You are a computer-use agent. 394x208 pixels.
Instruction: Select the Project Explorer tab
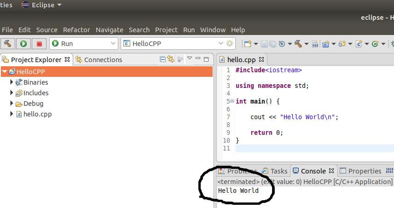pyautogui.click(x=36, y=60)
